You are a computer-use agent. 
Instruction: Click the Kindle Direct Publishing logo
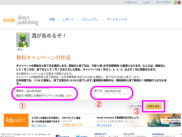pos(21,19)
